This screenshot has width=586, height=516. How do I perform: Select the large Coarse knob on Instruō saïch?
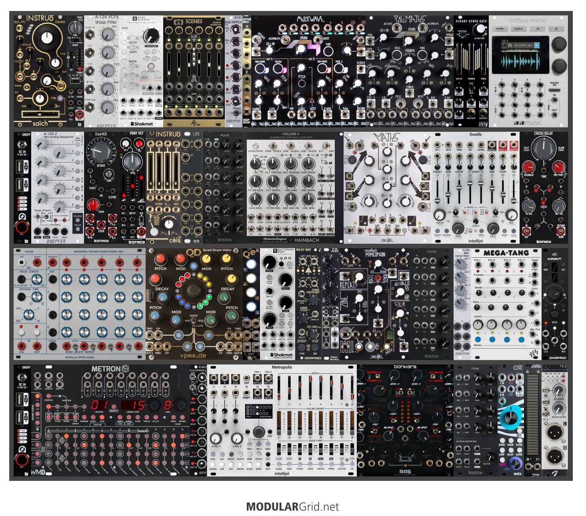[x=47, y=37]
